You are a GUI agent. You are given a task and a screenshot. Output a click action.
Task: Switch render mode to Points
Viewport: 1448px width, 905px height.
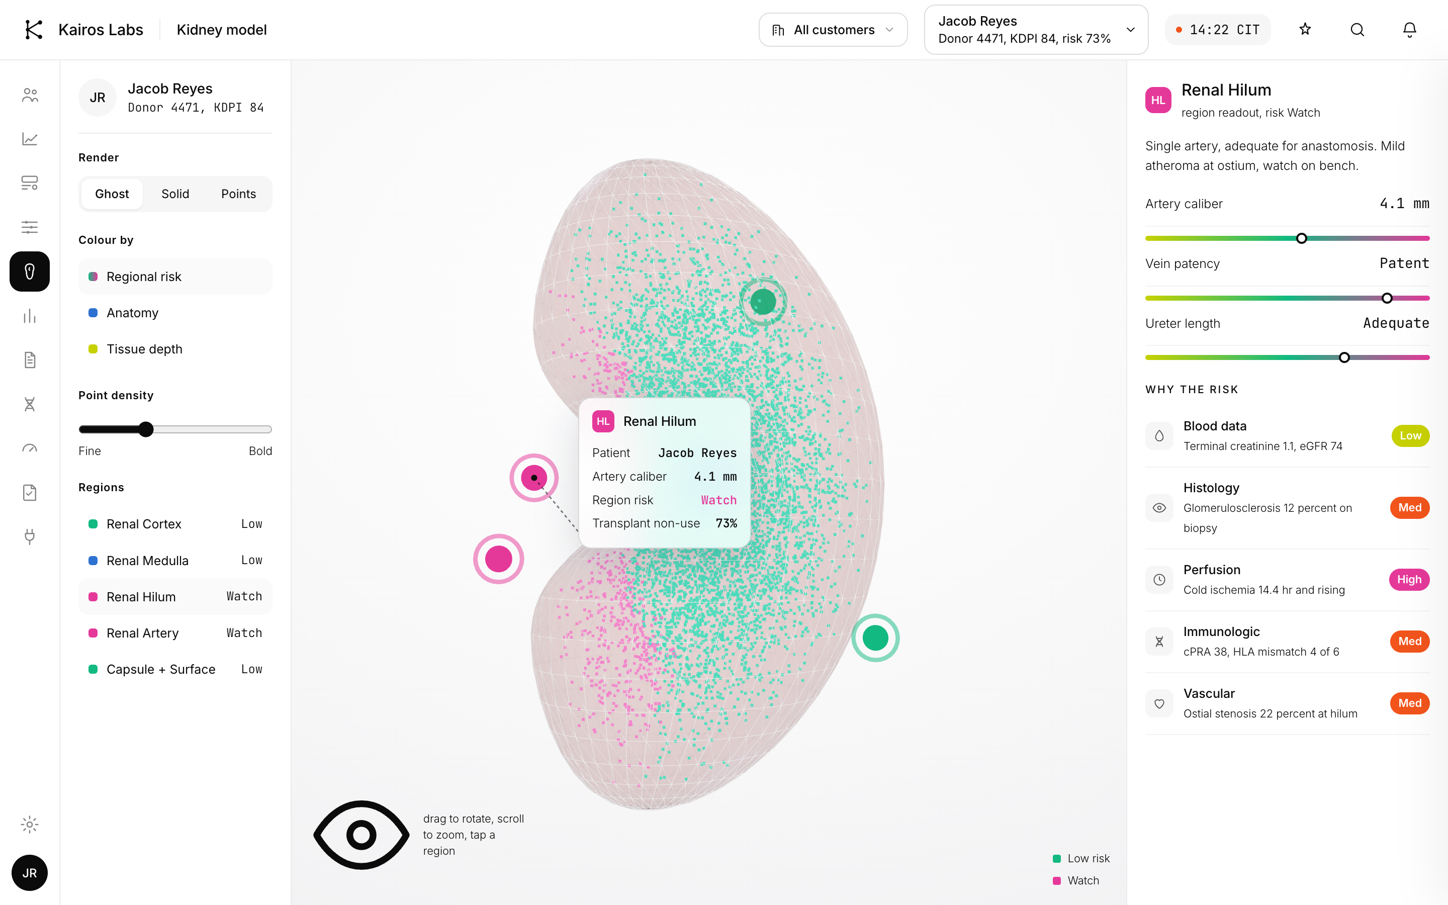tap(238, 194)
